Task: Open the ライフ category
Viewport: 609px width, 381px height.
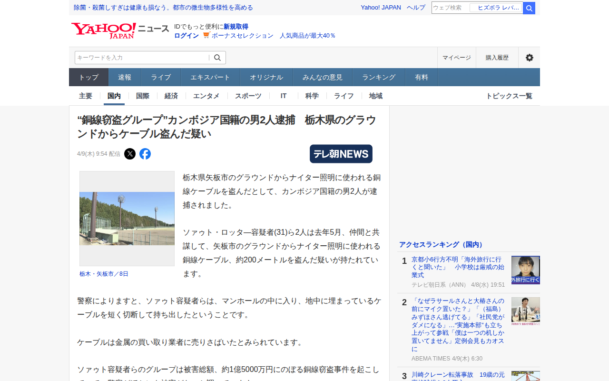Action: coord(344,96)
